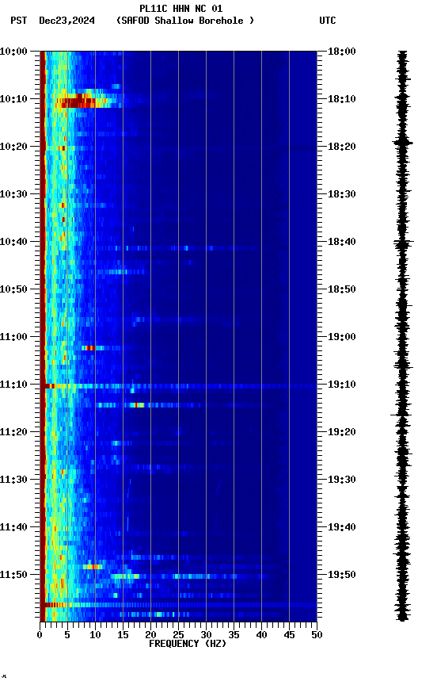Click the 0 Hz frequency axis label
437x685 pixels.
point(40,635)
